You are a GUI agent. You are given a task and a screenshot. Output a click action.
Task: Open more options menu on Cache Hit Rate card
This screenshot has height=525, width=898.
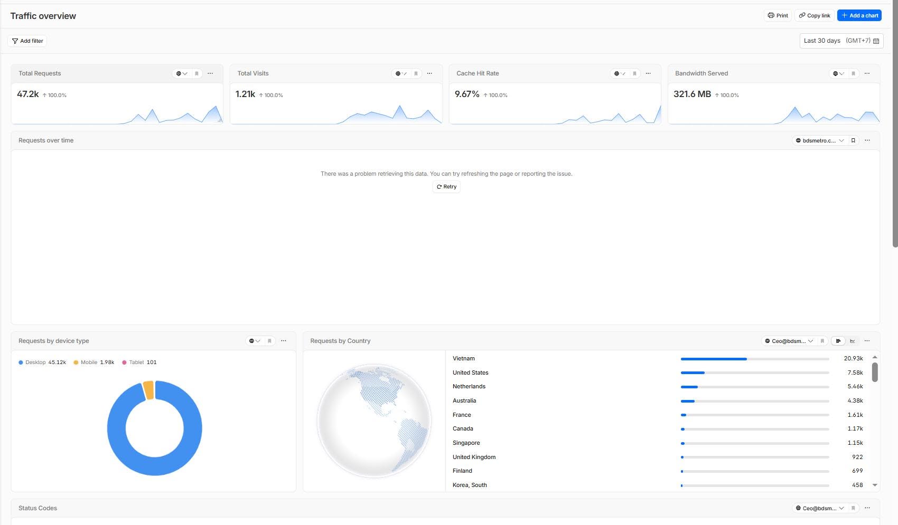point(648,73)
